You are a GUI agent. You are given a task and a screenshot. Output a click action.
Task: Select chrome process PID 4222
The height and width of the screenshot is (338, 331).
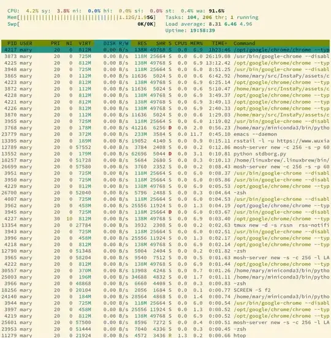pos(165,264)
